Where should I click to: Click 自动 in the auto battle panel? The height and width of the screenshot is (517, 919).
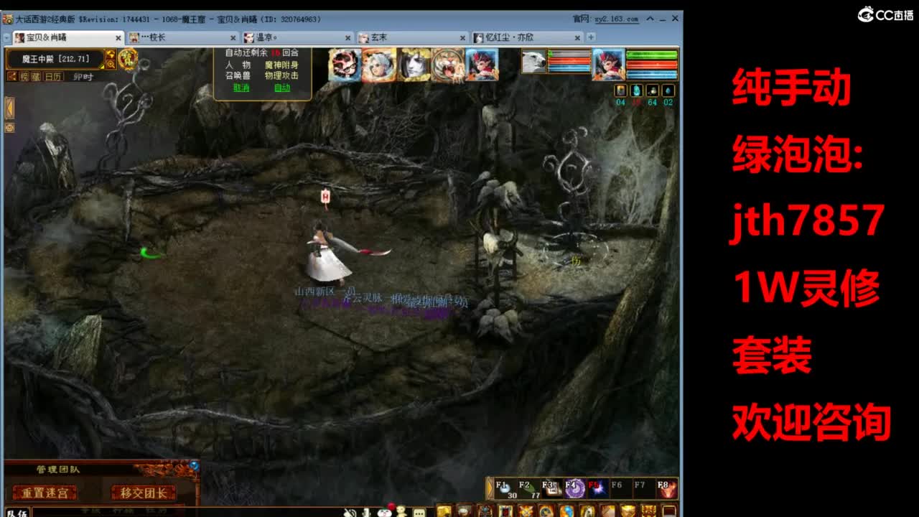[282, 88]
